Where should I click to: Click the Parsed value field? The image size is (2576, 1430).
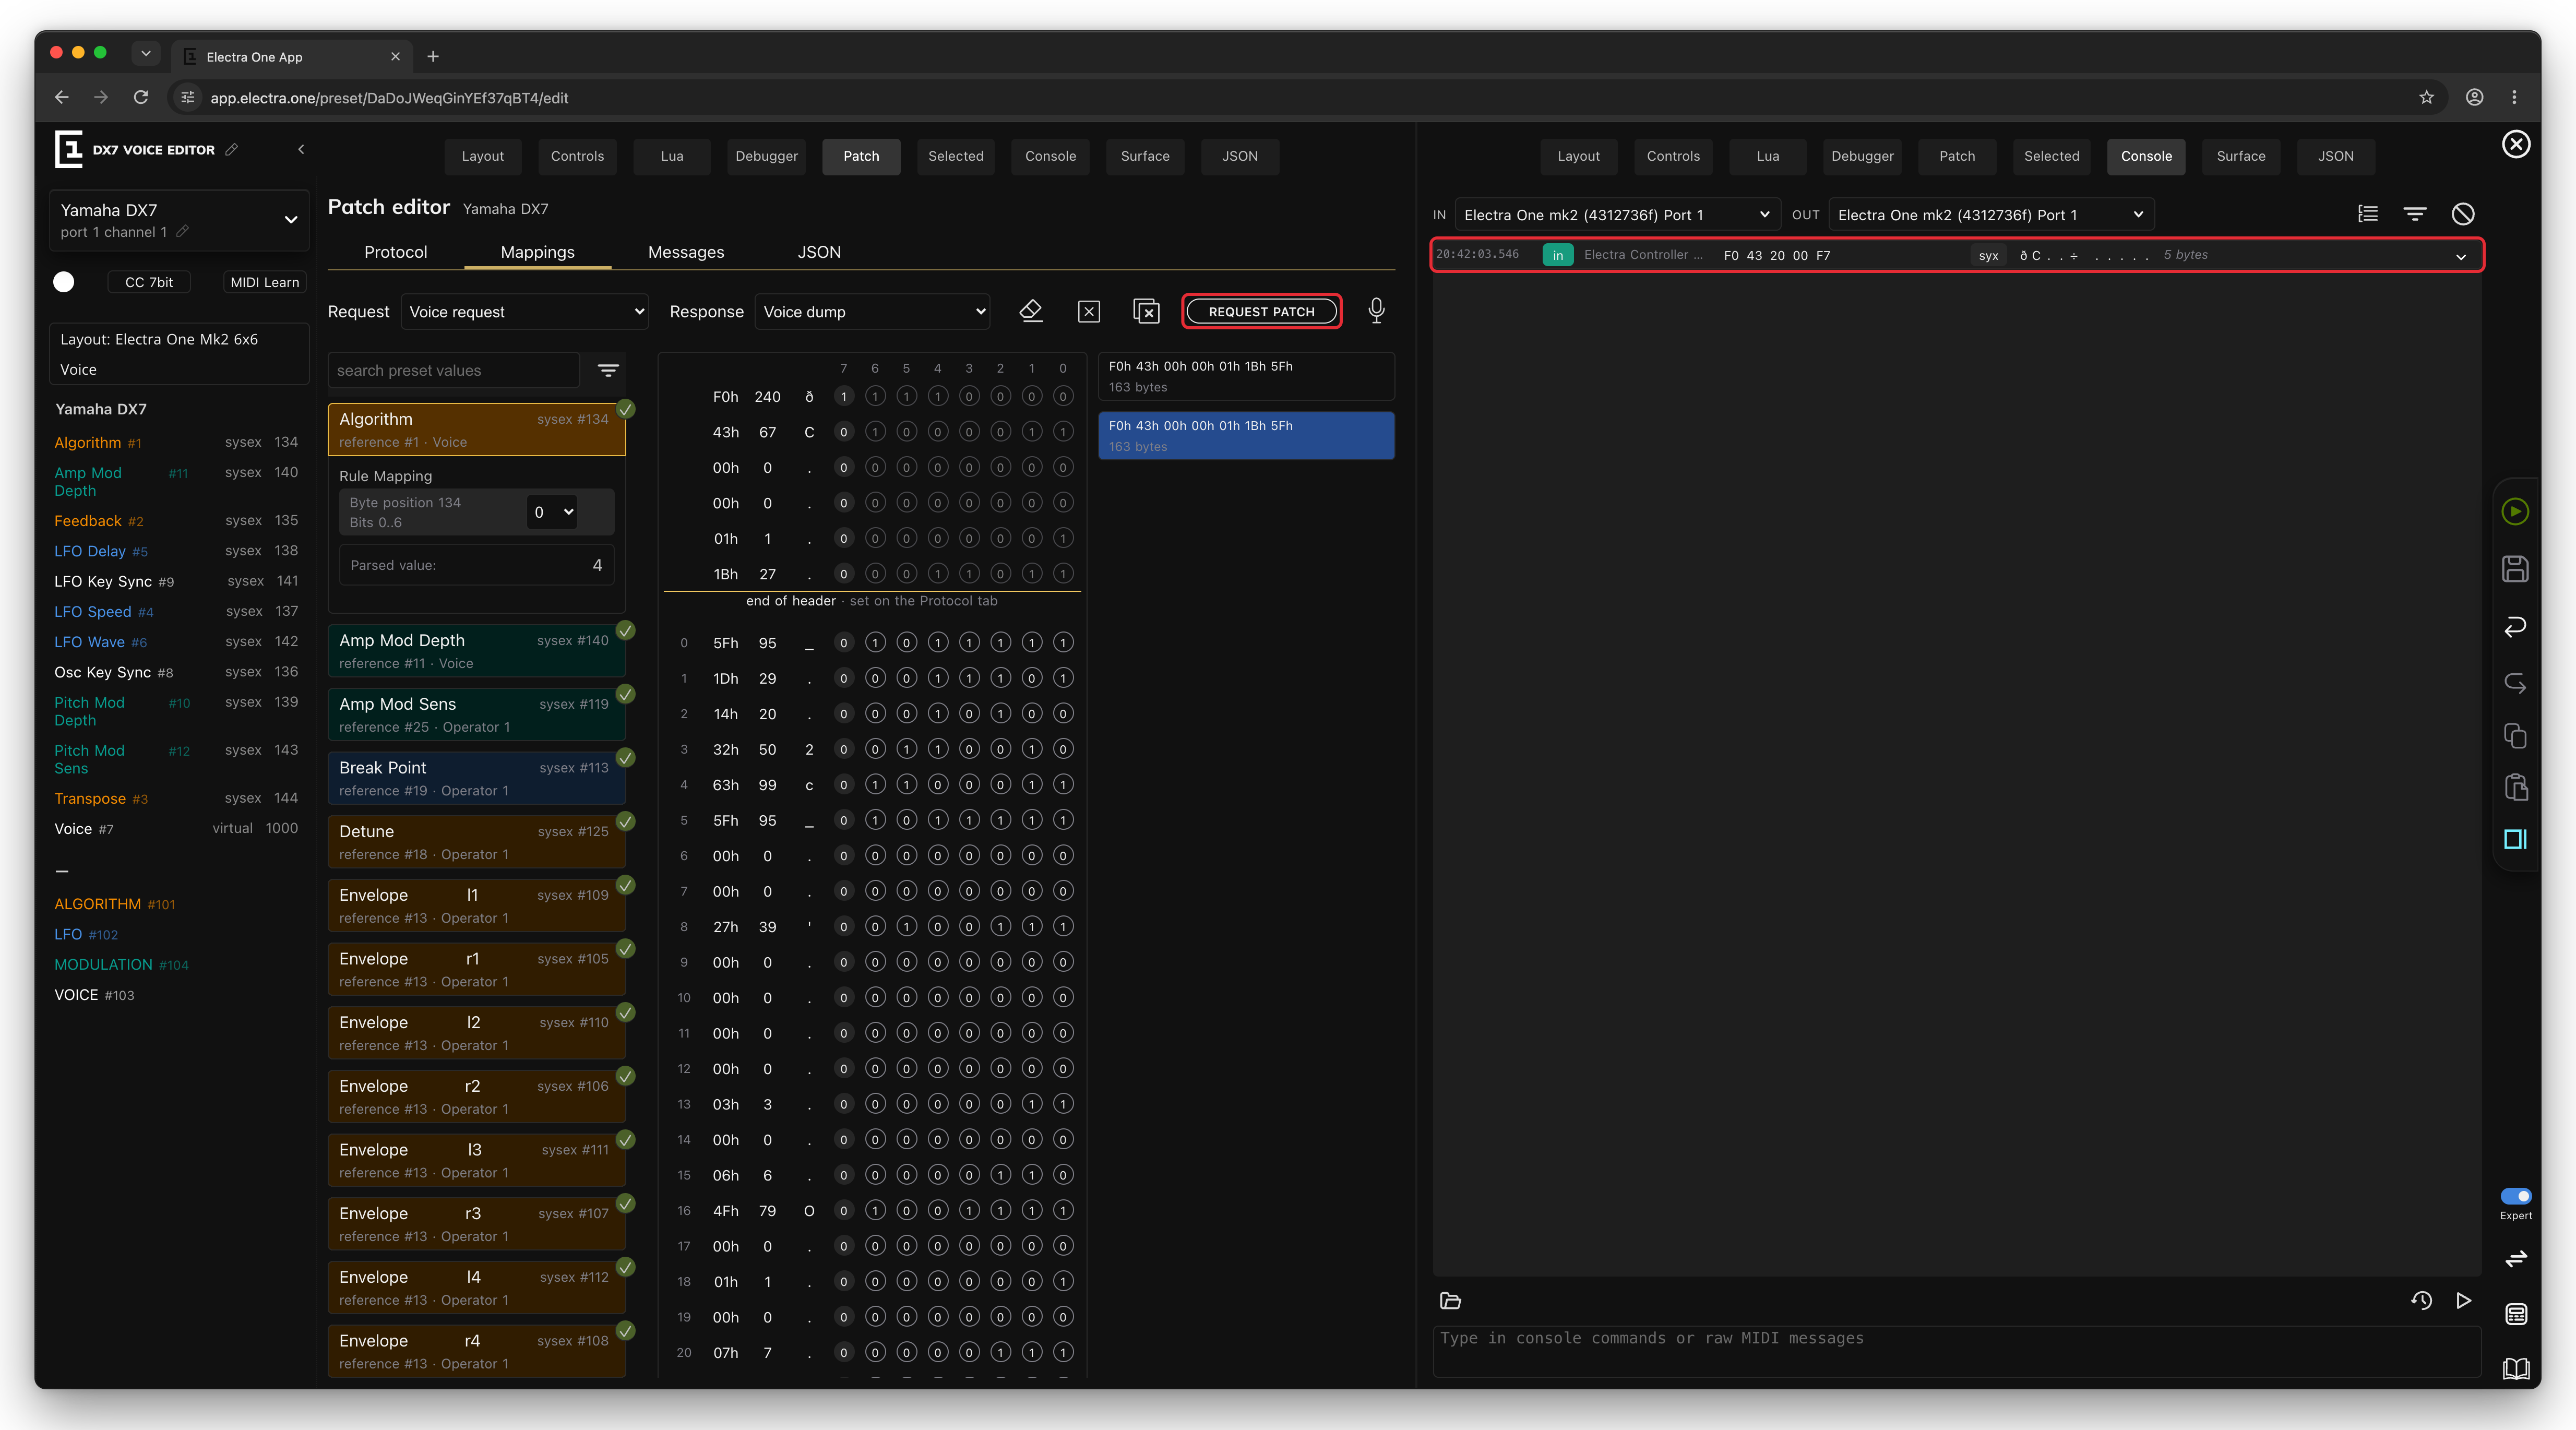[x=477, y=565]
